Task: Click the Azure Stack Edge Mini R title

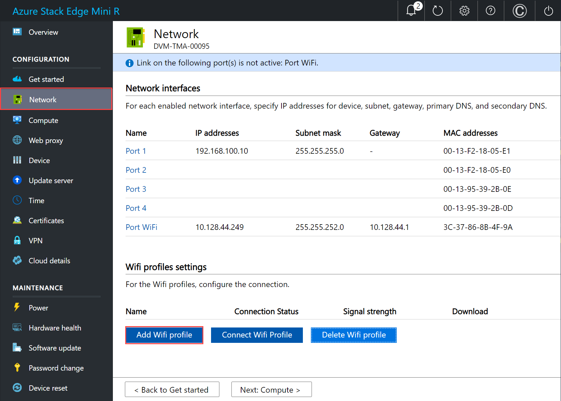Action: click(66, 11)
